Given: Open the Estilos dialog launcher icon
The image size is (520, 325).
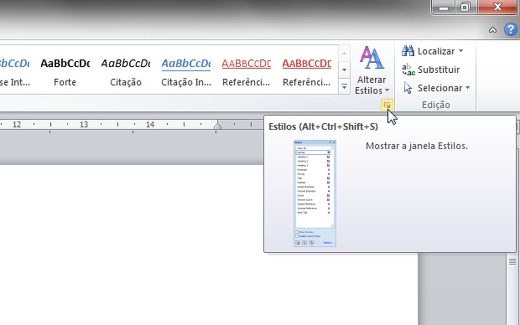Looking at the screenshot, I should click(x=387, y=104).
